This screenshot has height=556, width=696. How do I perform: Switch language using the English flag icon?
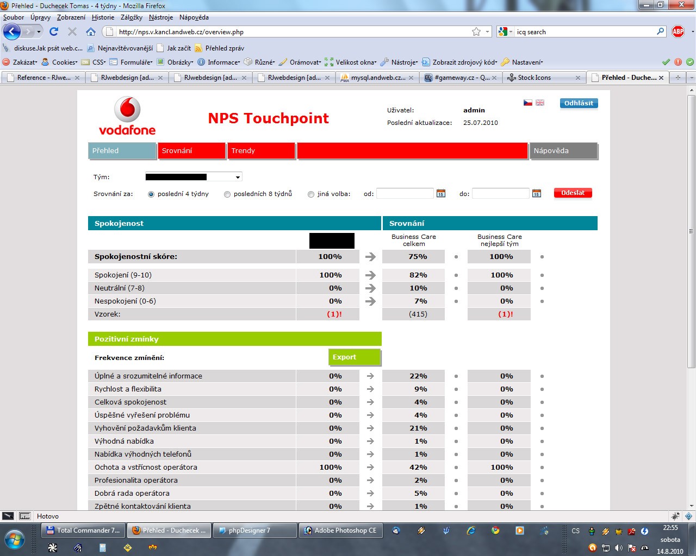click(x=540, y=103)
